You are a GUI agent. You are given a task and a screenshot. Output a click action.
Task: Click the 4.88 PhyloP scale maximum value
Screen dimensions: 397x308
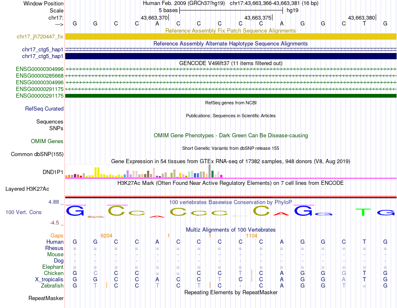coord(53,202)
